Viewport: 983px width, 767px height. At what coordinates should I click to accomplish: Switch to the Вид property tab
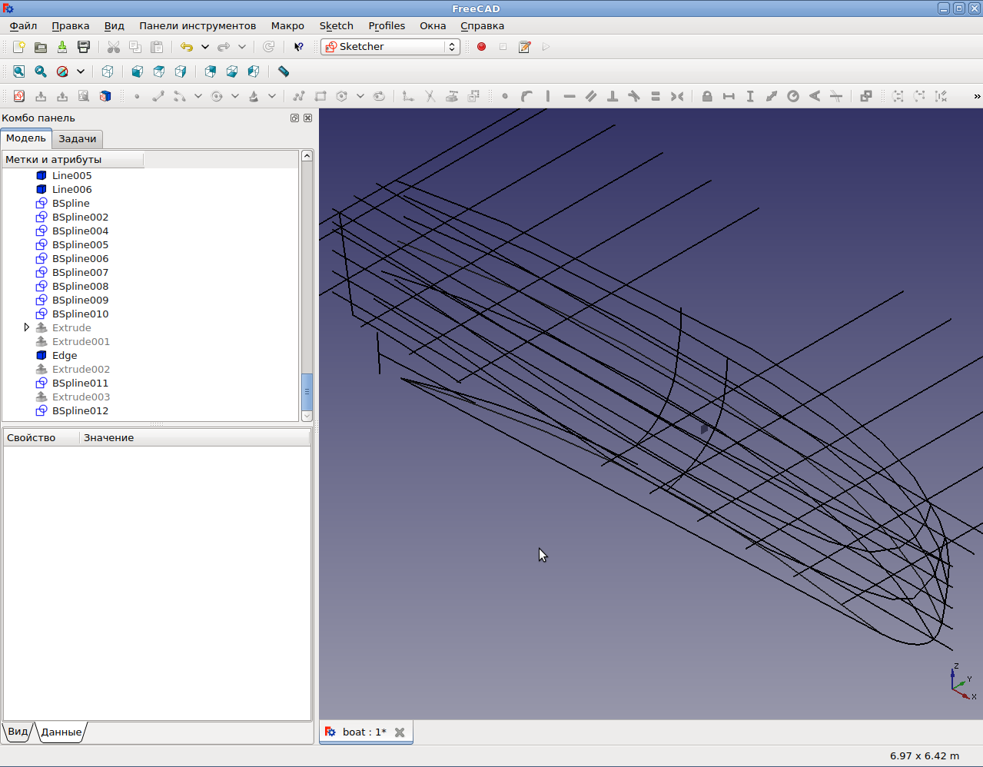[18, 732]
